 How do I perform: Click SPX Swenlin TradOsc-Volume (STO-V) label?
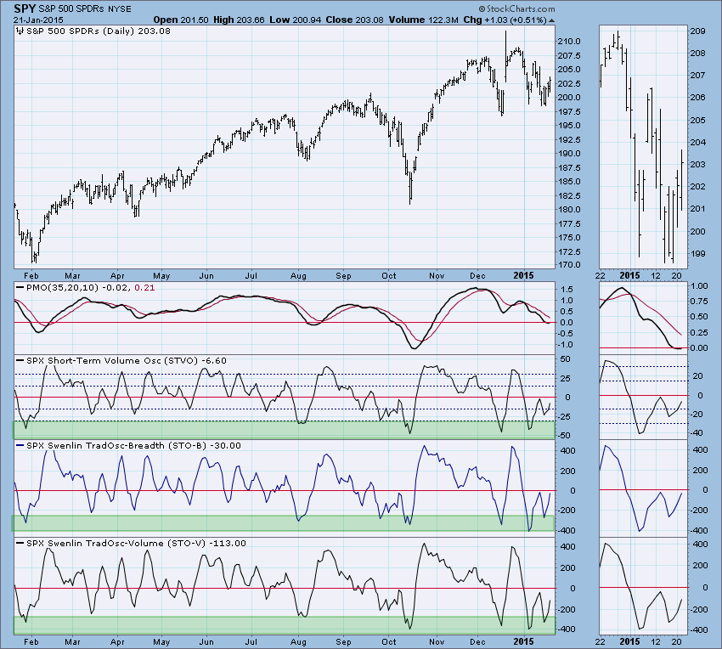pyautogui.click(x=116, y=543)
